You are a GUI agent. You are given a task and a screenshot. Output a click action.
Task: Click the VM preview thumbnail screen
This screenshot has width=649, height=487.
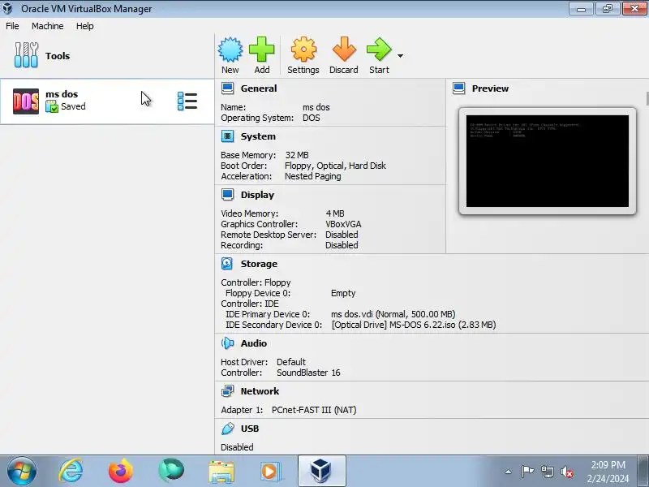pyautogui.click(x=547, y=161)
